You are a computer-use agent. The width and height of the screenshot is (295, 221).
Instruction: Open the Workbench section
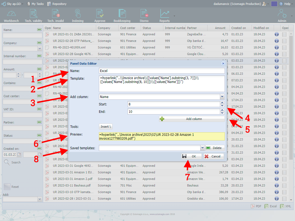point(11,16)
